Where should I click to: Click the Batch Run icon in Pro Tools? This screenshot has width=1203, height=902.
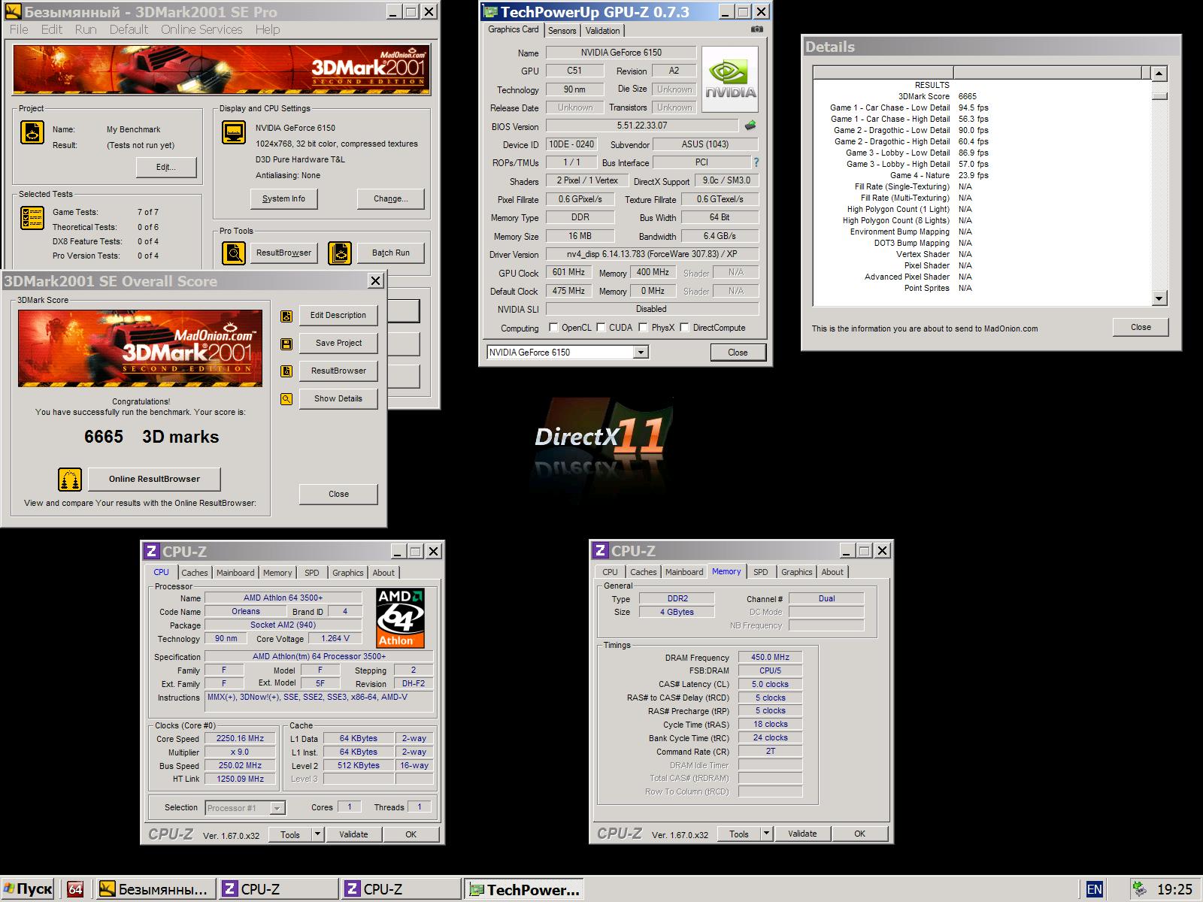tap(340, 253)
